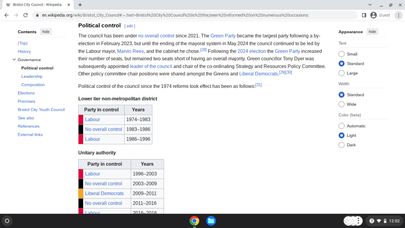
Task: Edit the Political control section
Action: click(130, 26)
